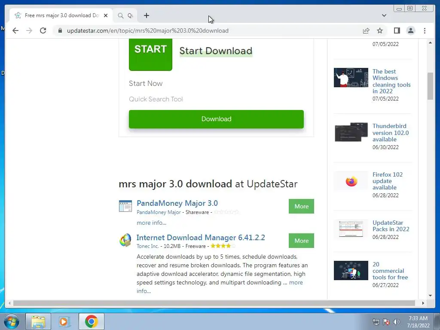Click the taskbar clock showing 7:33 AM
This screenshot has width=440, height=330.
pyautogui.click(x=418, y=322)
